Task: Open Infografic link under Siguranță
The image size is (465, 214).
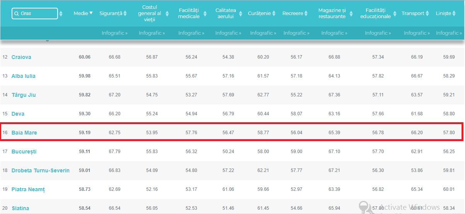Action: point(114,33)
